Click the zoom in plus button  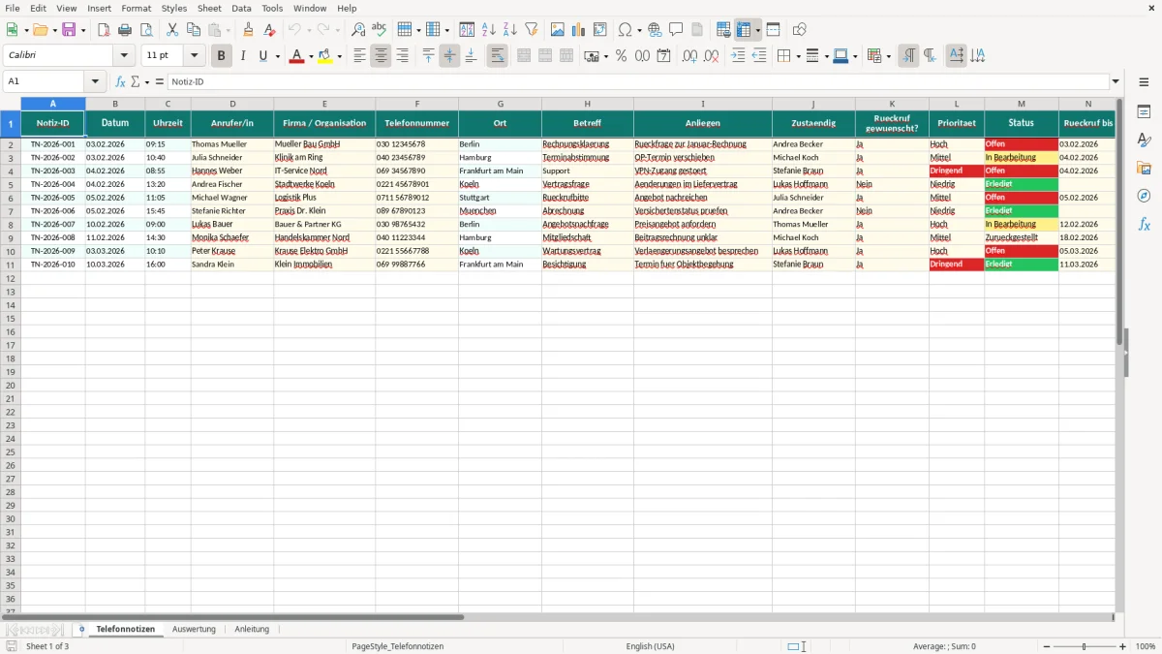pos(1123,646)
